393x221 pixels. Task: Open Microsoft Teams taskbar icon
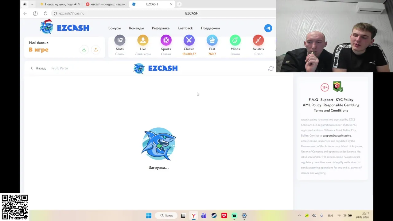[x=204, y=215]
